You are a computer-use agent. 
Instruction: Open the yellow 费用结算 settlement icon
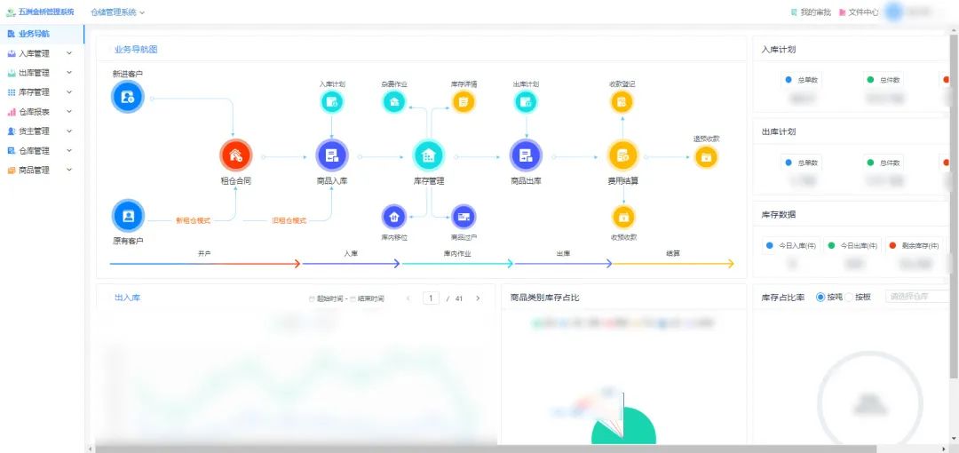[x=622, y=155]
